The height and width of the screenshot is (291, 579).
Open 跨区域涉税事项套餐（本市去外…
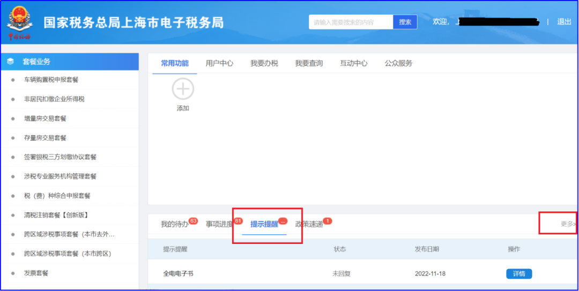[x=69, y=235]
